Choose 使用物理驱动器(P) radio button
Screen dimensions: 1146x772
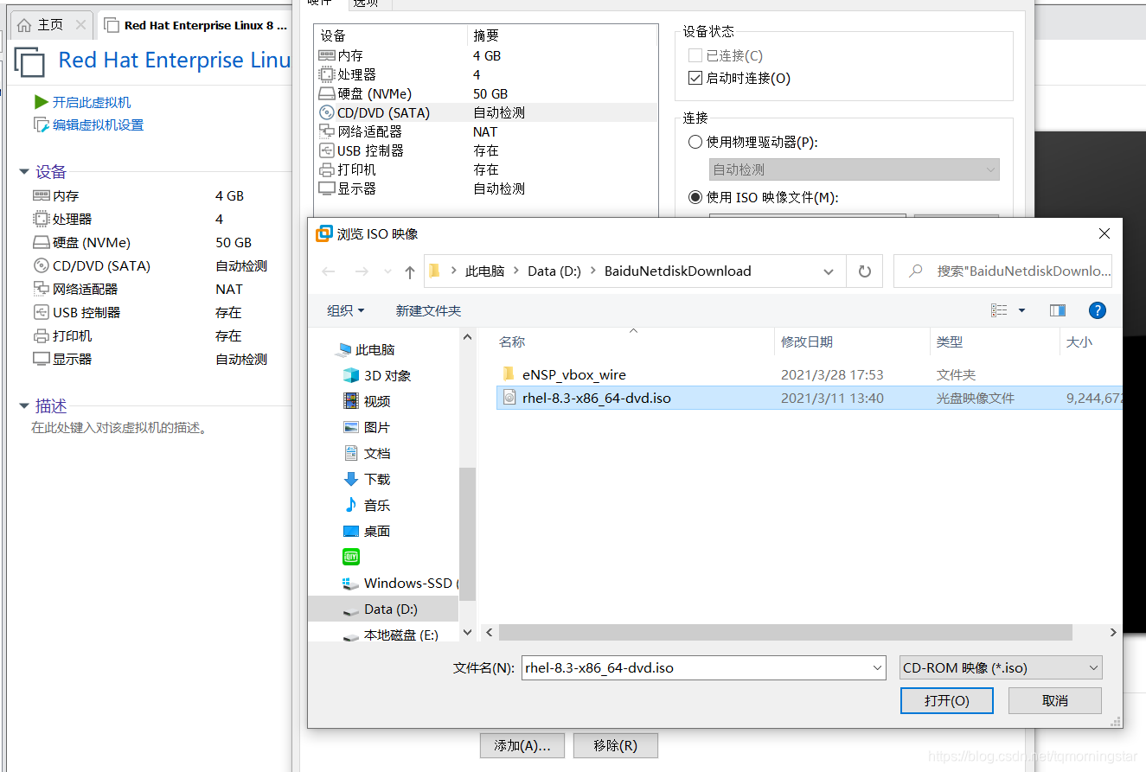click(x=695, y=142)
